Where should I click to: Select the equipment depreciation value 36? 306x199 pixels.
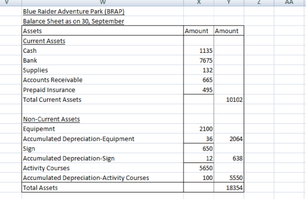(199, 138)
